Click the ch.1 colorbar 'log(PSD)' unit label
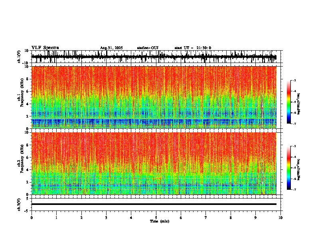This screenshot has width=316, height=244. click(x=299, y=104)
